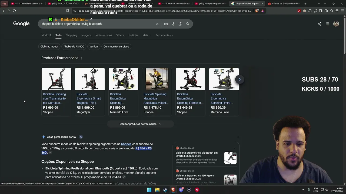Switch POR PTB2 keyboard language
The height and width of the screenshot is (194, 346).
click(x=316, y=190)
